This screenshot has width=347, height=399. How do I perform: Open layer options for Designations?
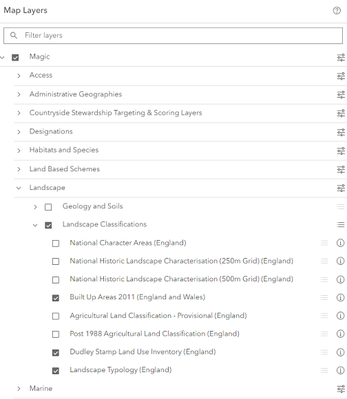341,132
